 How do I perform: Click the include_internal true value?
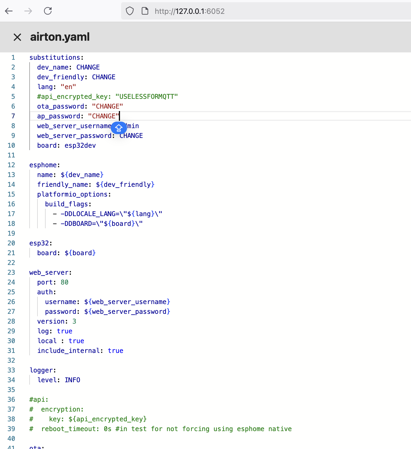coord(115,351)
